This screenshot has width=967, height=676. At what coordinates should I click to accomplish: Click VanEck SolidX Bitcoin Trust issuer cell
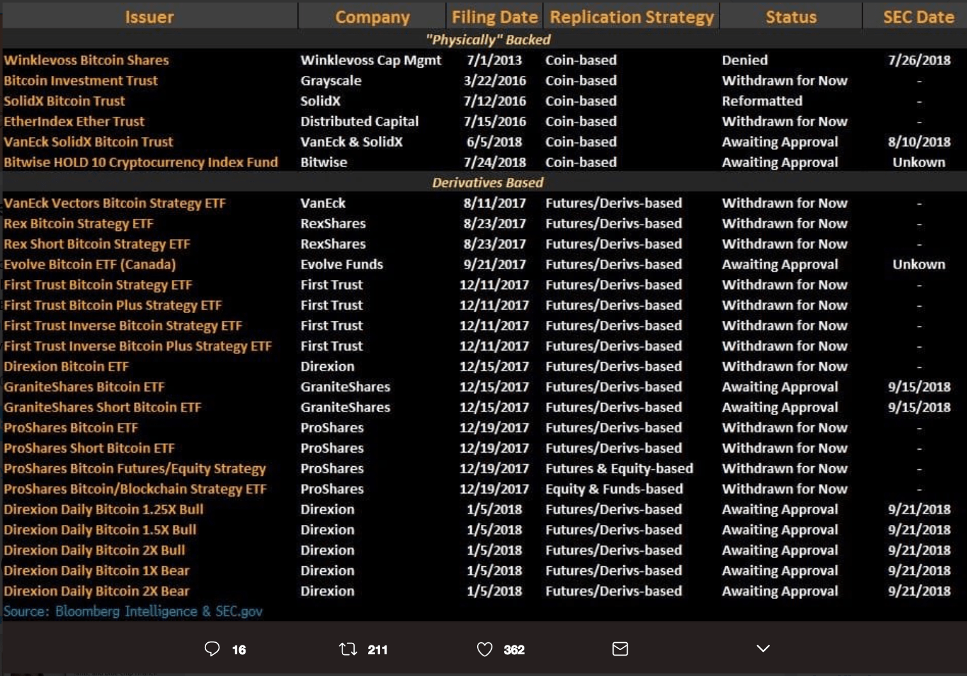click(x=89, y=142)
